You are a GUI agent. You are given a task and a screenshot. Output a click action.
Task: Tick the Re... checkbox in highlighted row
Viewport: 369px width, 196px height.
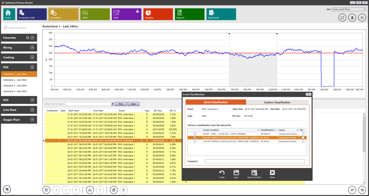303,138
